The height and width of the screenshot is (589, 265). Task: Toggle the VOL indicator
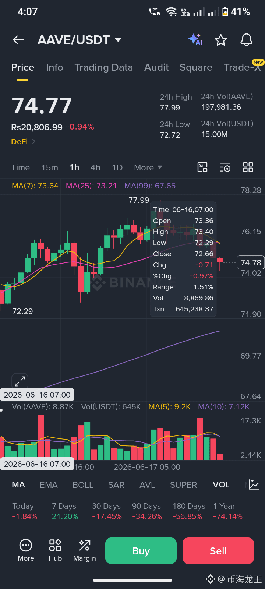point(221,485)
